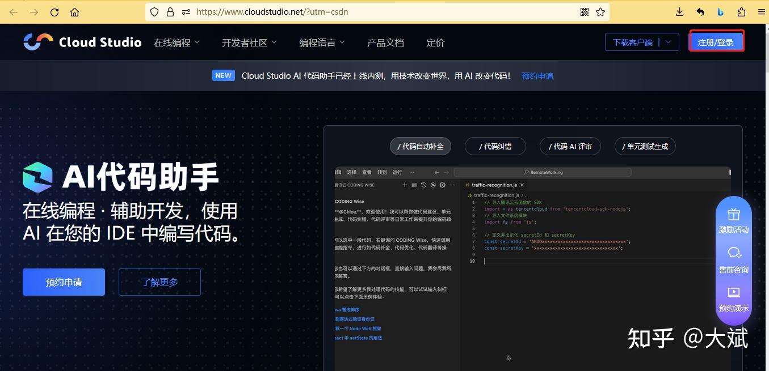
Task: Click the Bing icon in the browser toolbar
Action: pos(721,11)
